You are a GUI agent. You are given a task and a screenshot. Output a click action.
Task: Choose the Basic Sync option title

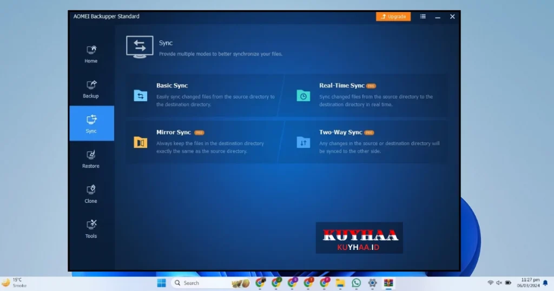point(172,85)
